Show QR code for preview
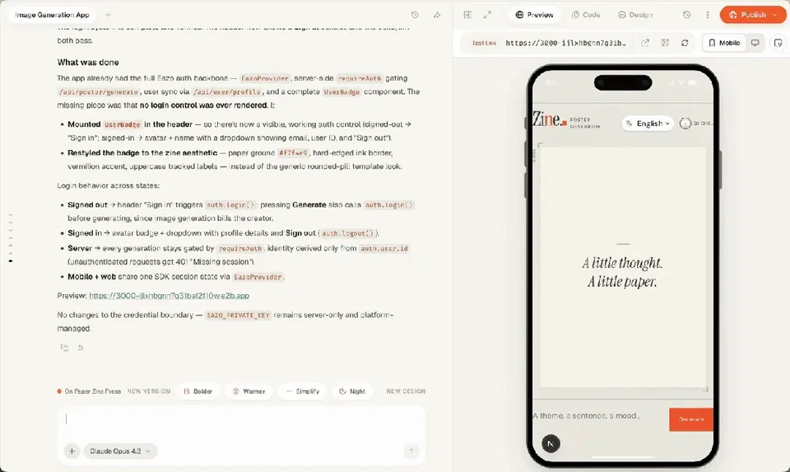 click(665, 43)
